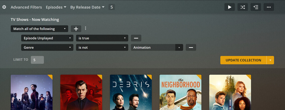Open the filter group vertical dots menu

pos(86,28)
